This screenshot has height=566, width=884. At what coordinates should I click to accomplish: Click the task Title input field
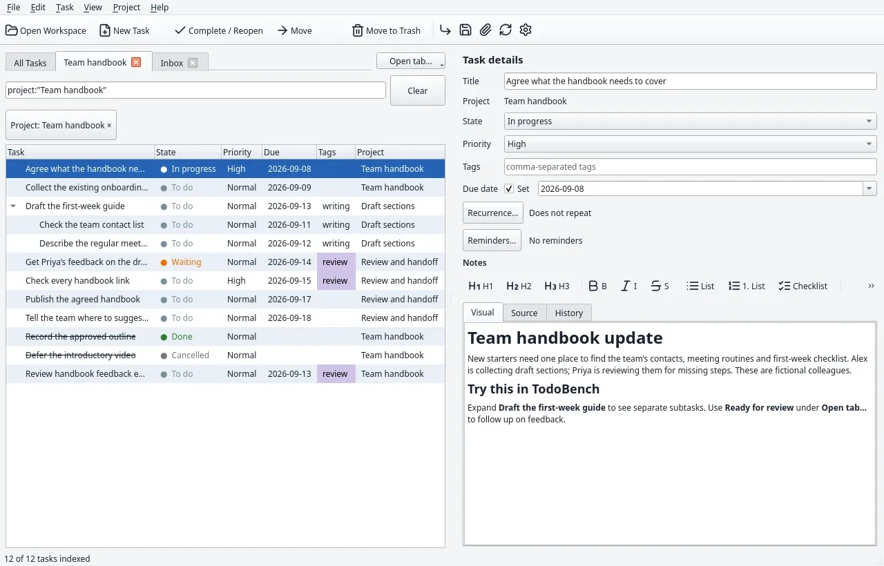691,81
